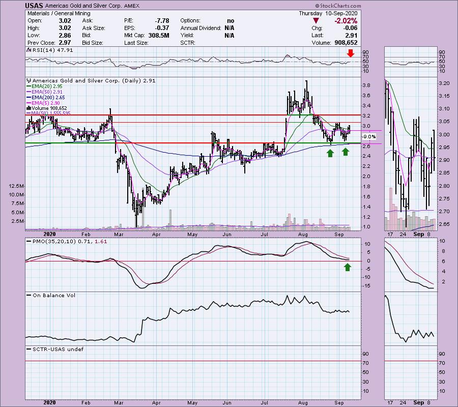Click the EMA(200) 2.65 legend entry

coord(48,98)
